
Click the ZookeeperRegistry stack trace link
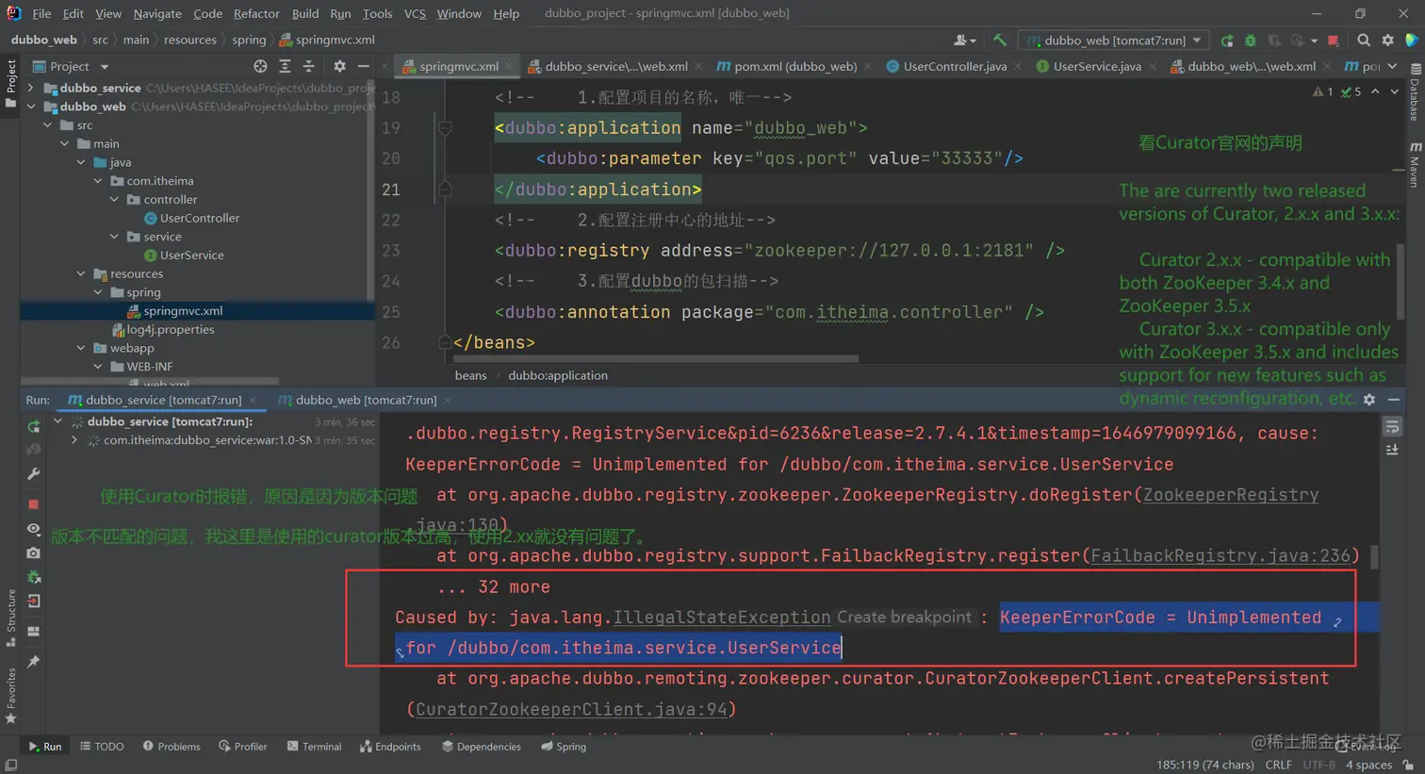[1230, 495]
